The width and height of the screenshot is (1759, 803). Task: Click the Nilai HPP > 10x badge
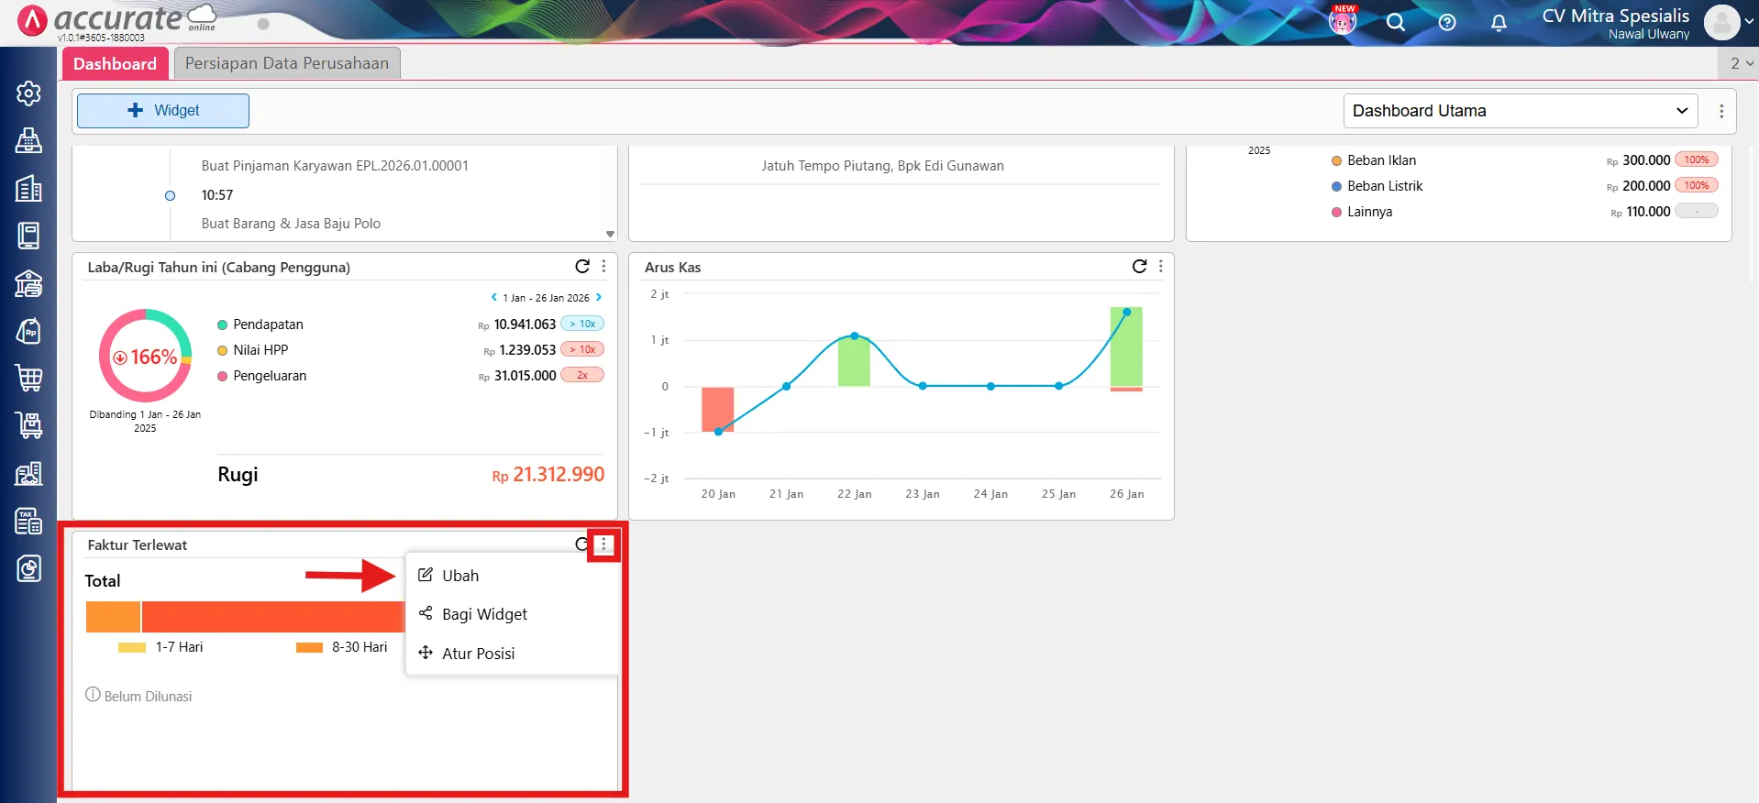(582, 349)
